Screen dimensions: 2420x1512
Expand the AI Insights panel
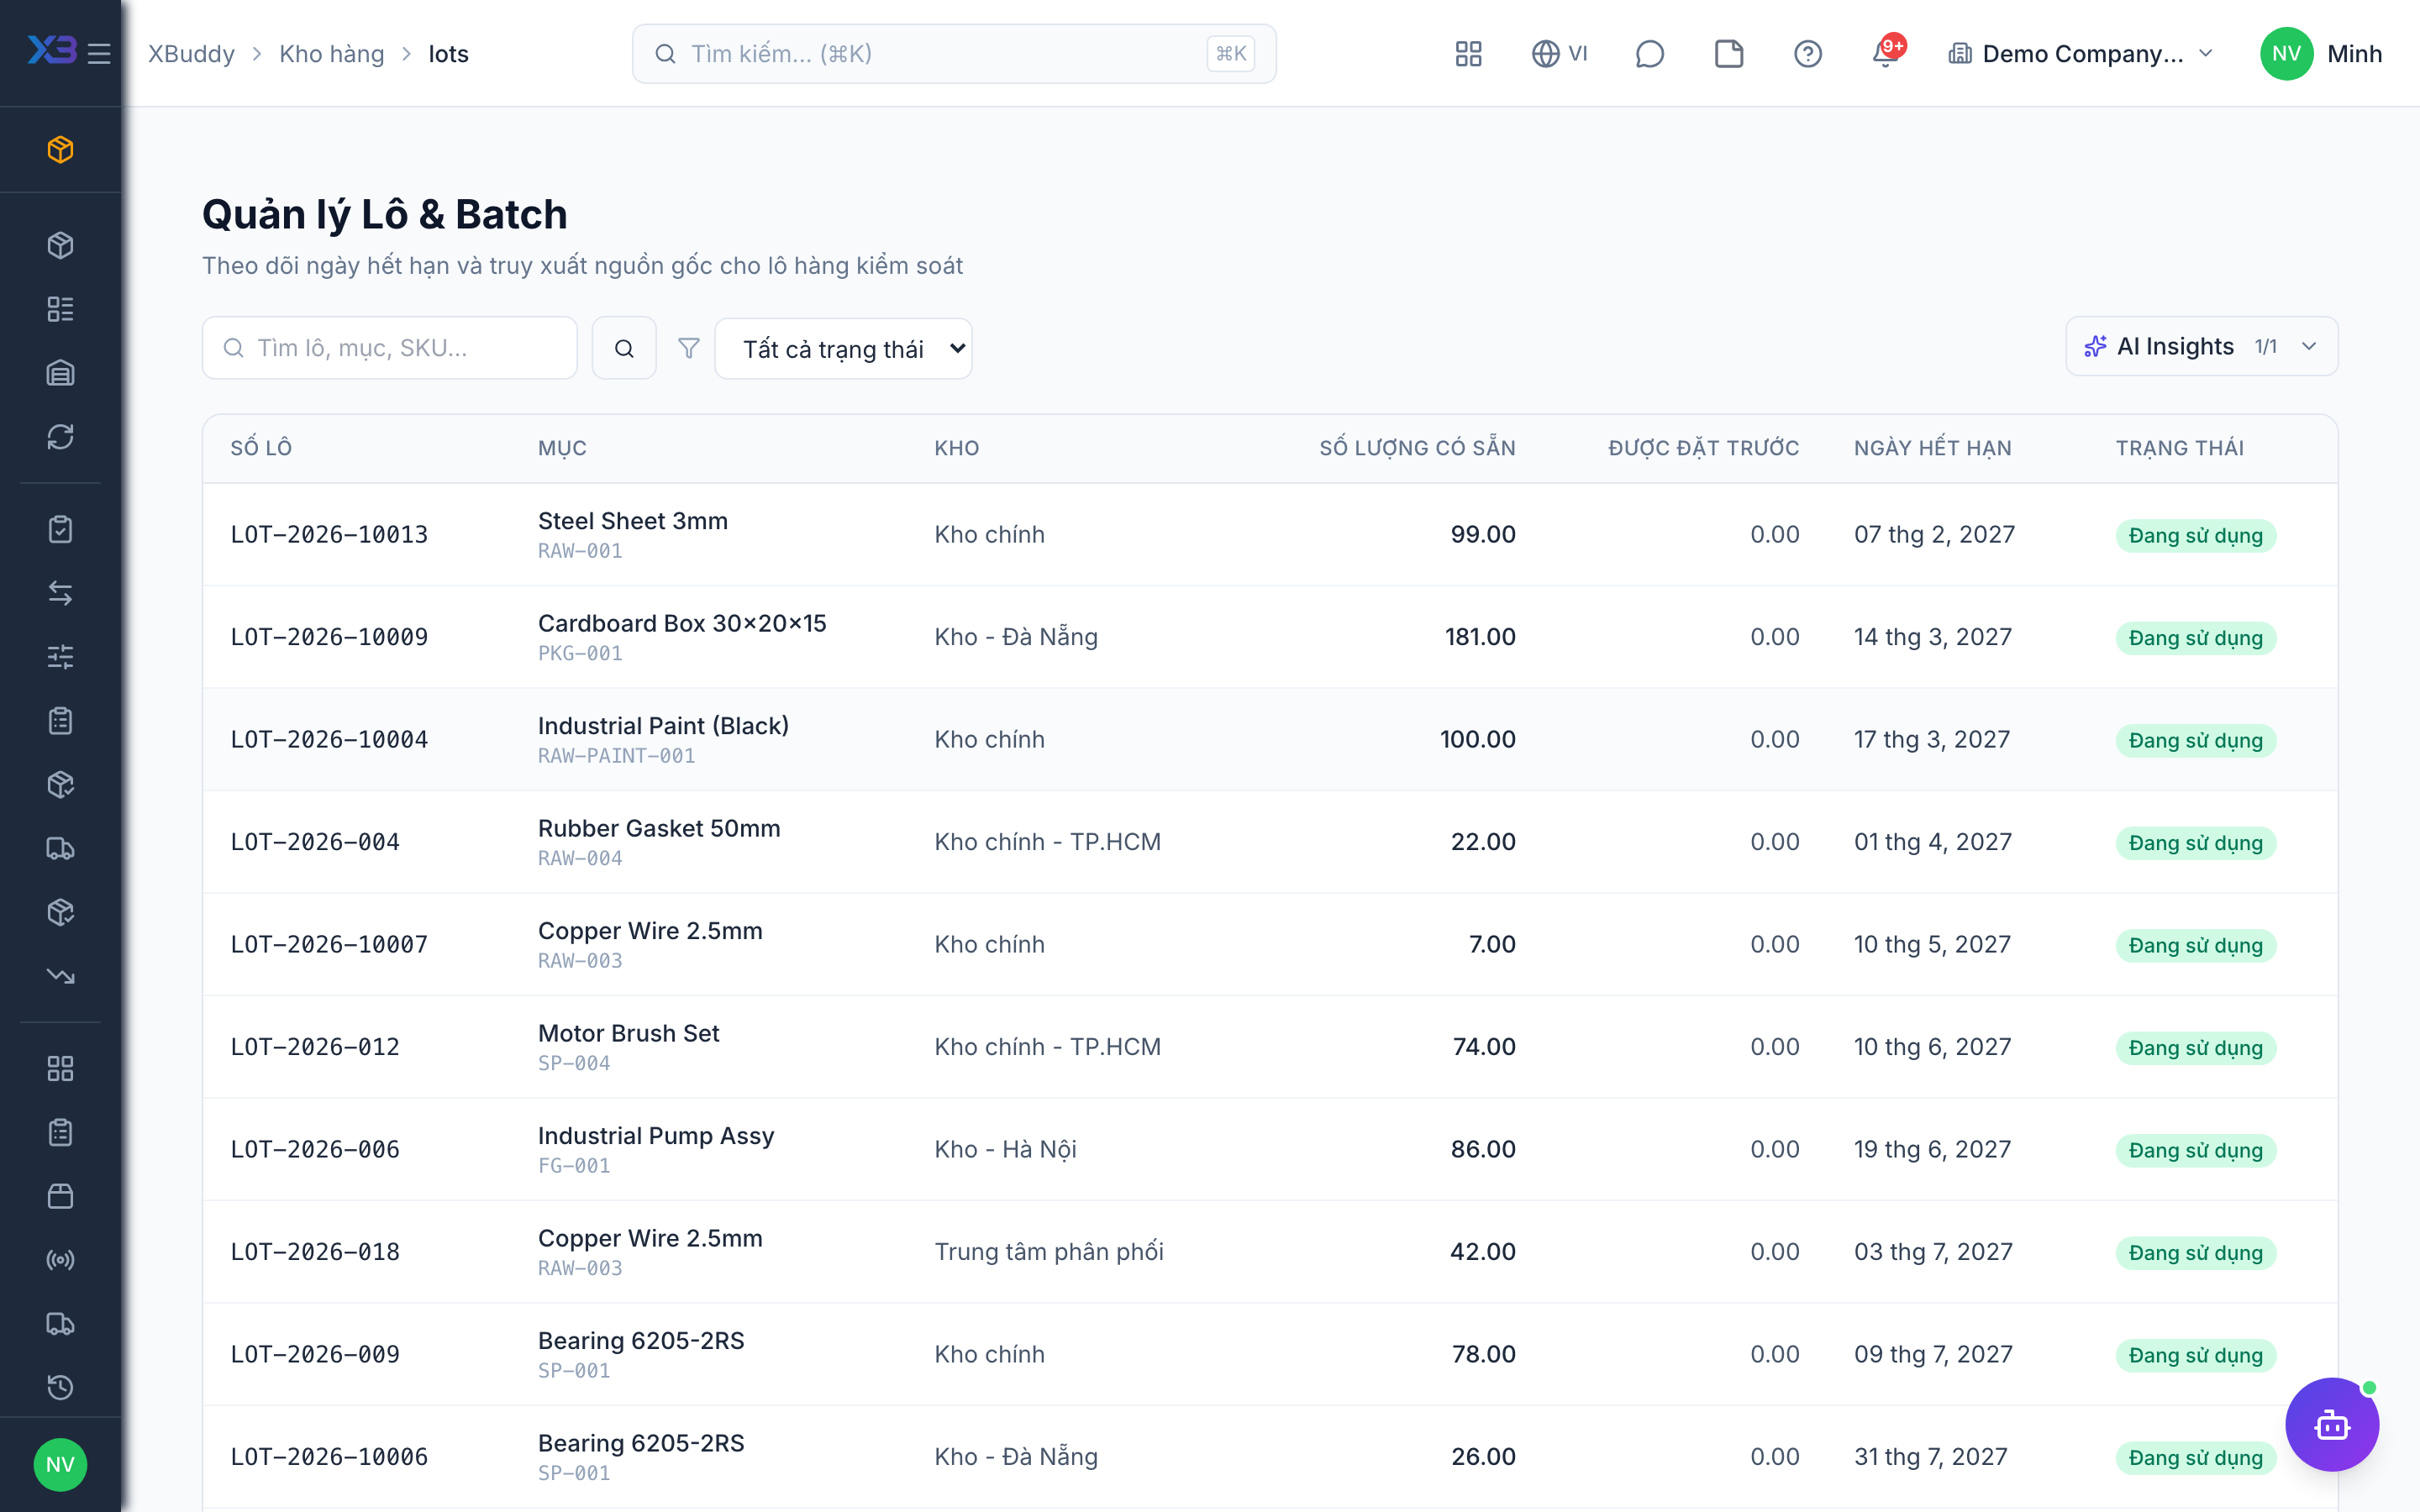[2201, 346]
